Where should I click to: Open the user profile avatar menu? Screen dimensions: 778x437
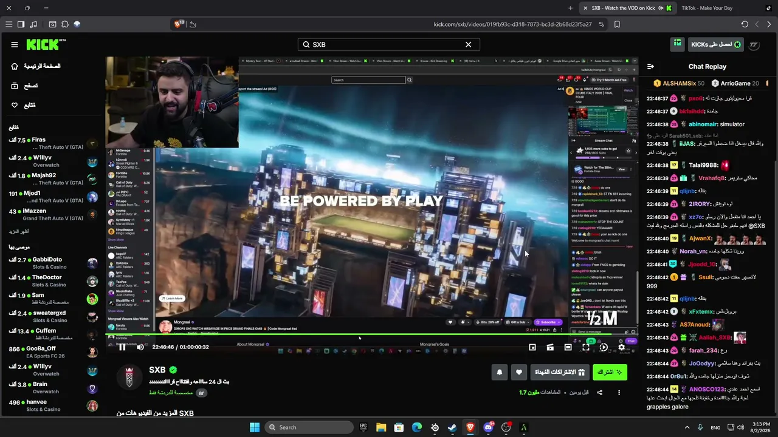coord(754,45)
